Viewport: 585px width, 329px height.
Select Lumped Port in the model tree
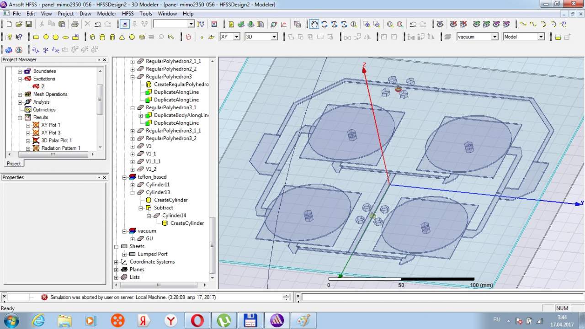(x=152, y=254)
